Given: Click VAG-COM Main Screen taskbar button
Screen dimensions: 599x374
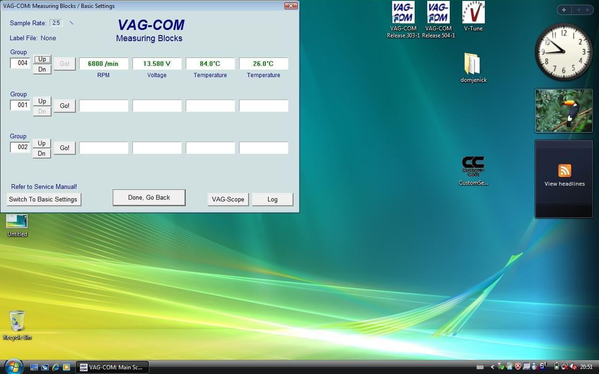Looking at the screenshot, I should coord(112,367).
